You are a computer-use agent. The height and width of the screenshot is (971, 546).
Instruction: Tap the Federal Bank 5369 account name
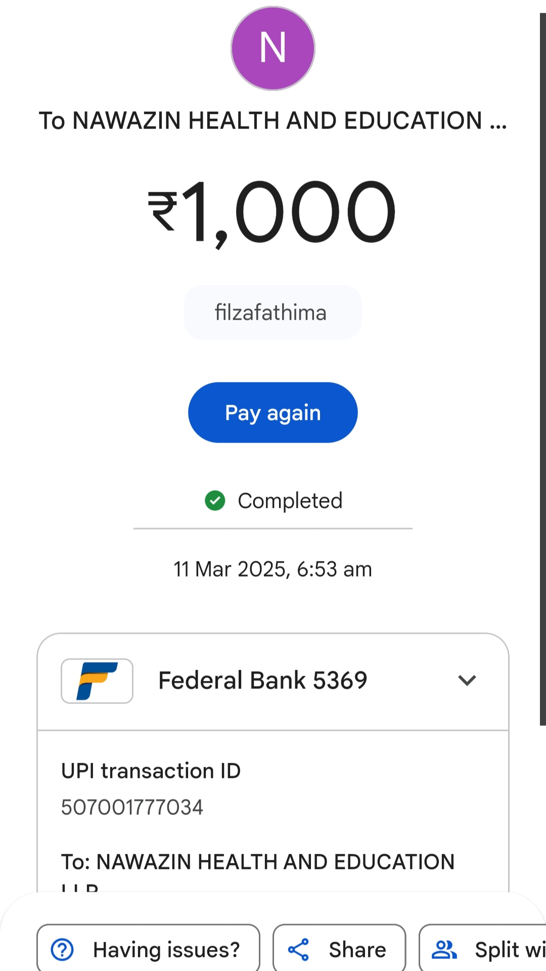[262, 681]
